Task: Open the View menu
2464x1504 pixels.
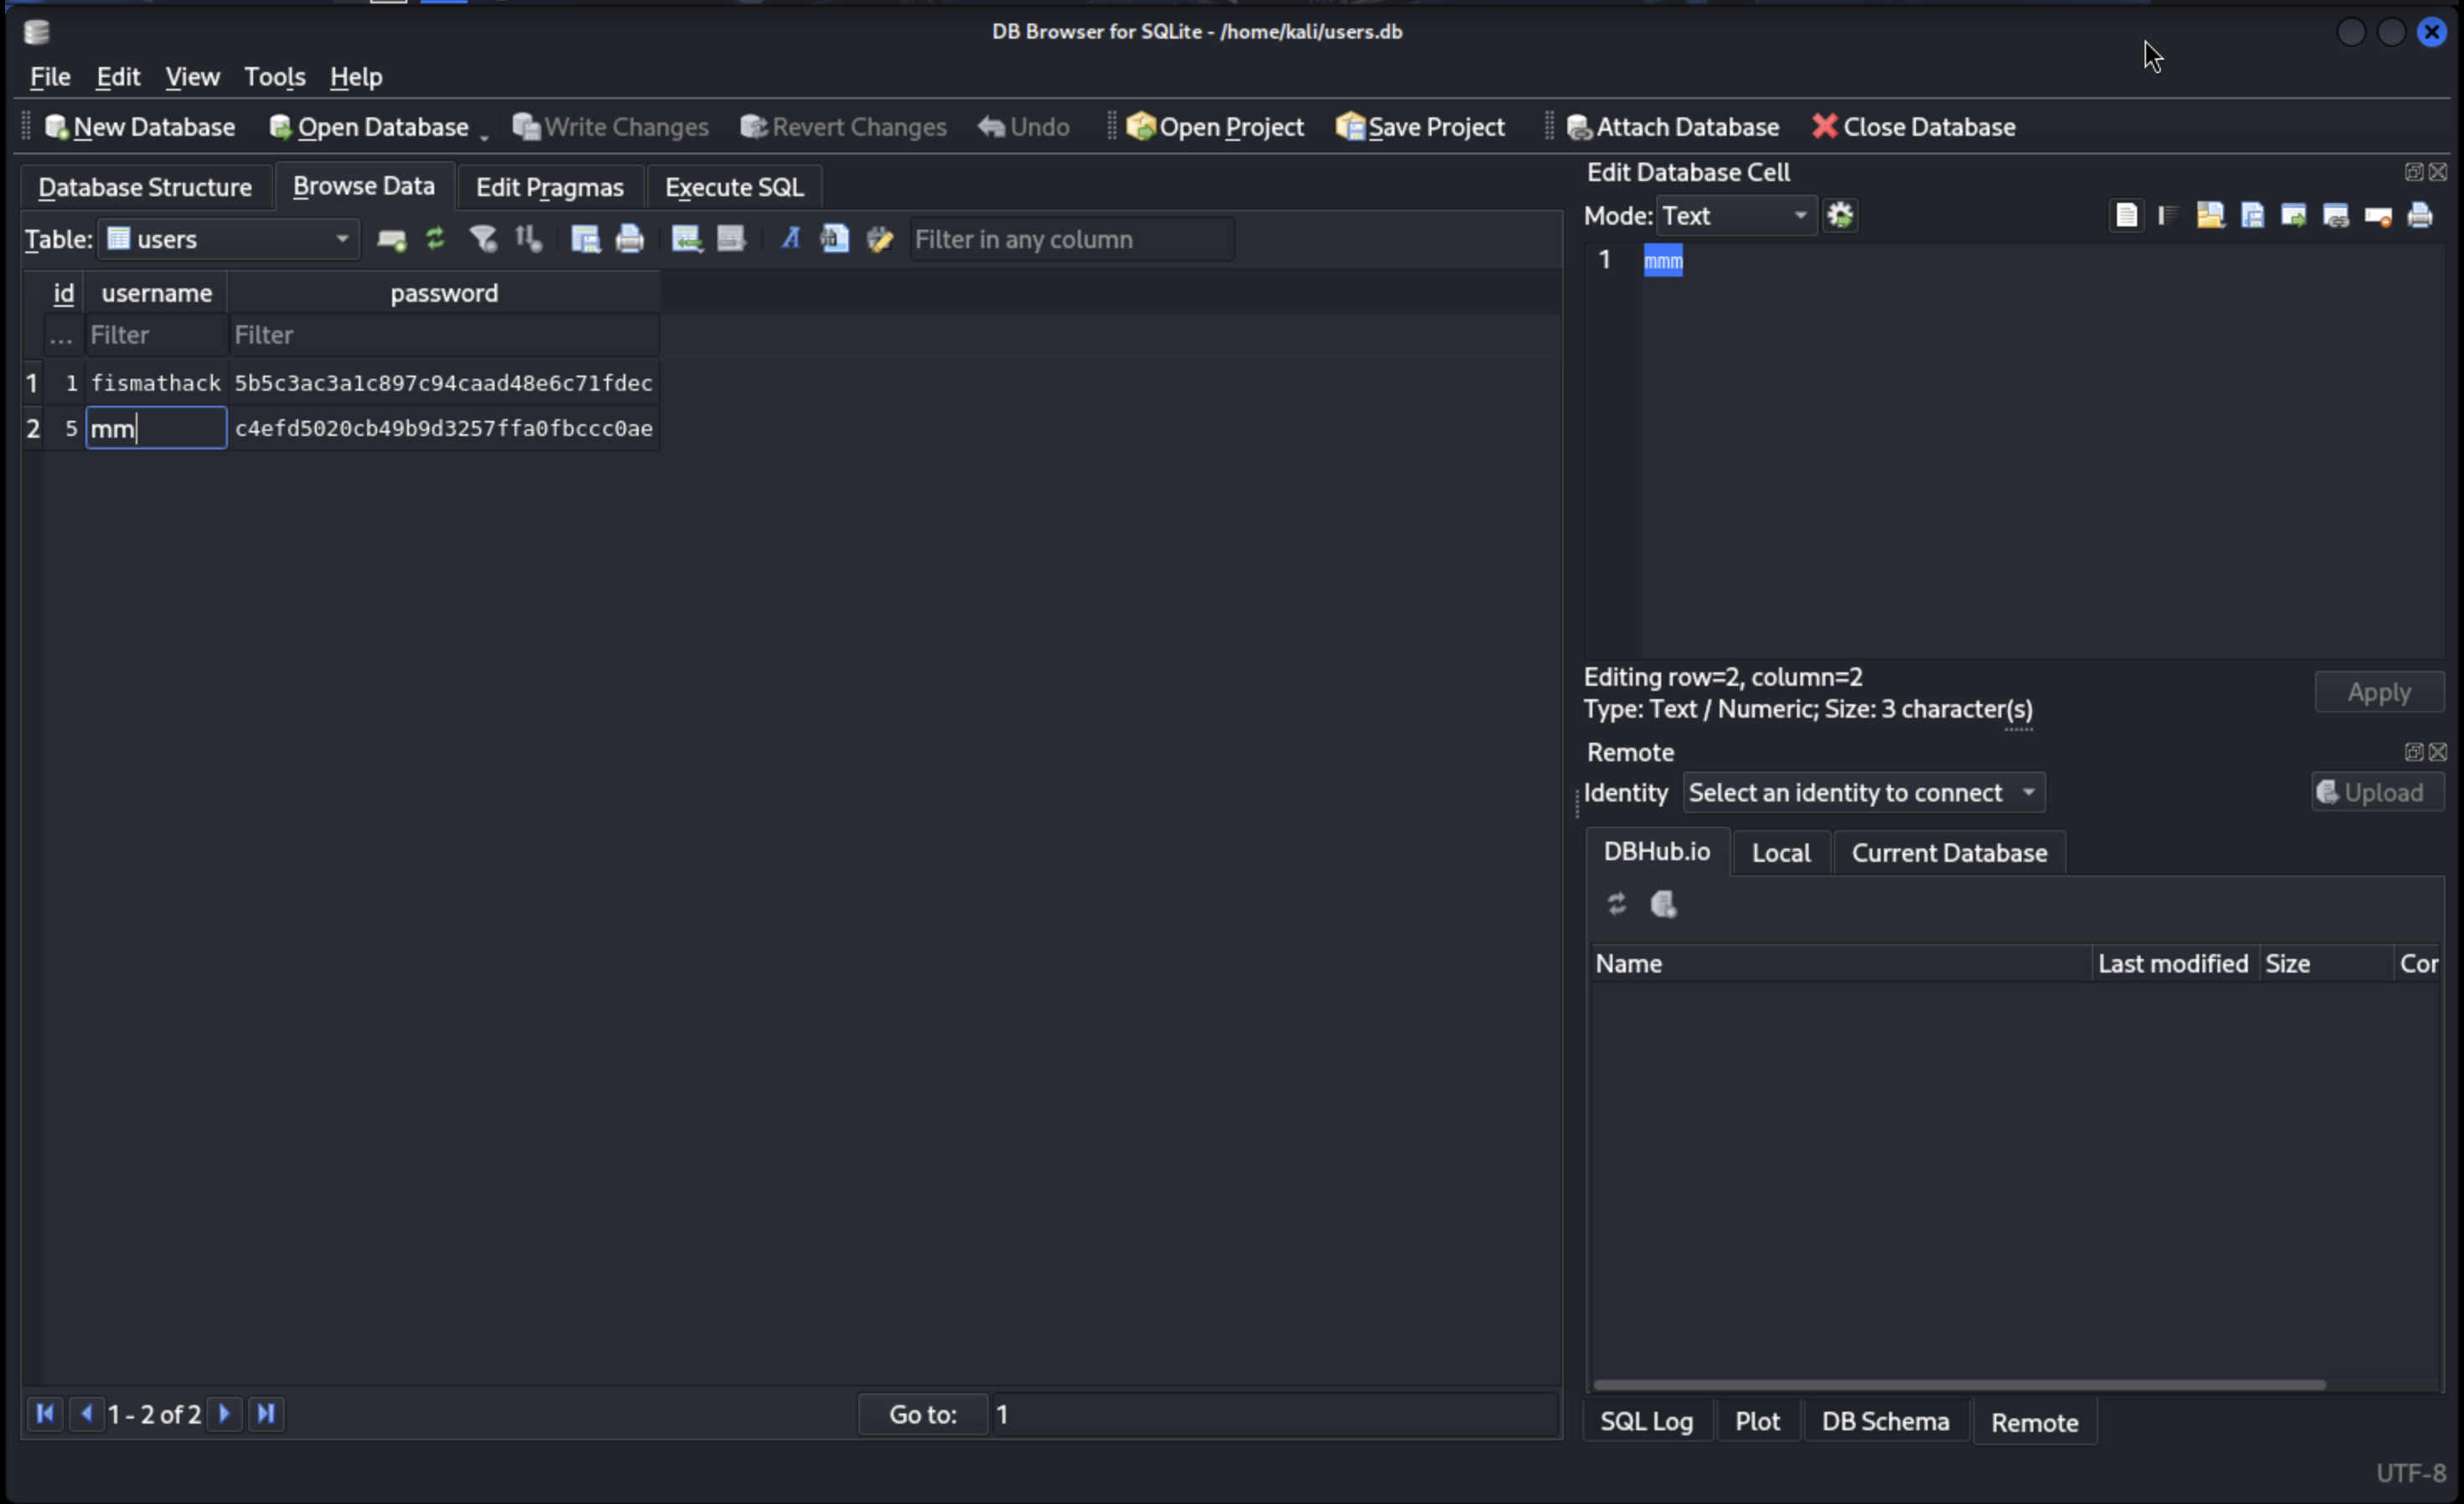Action: 192,77
